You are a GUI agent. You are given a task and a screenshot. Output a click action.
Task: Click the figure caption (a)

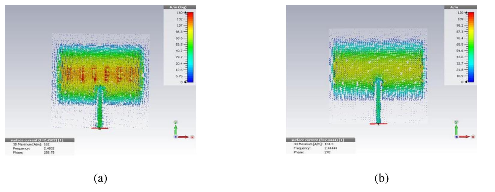100,178
